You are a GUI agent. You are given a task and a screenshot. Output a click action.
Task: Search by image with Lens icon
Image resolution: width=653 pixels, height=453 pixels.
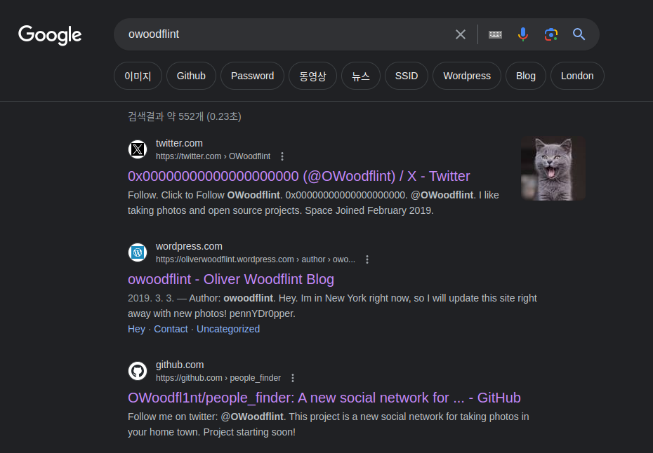point(551,34)
